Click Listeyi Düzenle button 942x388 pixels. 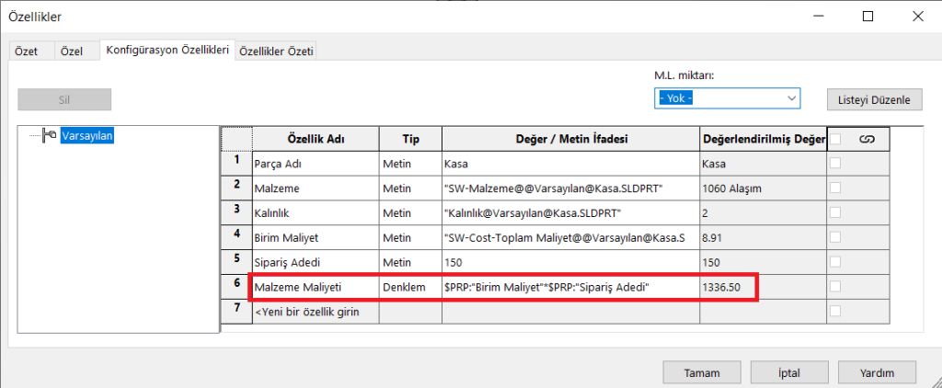874,99
